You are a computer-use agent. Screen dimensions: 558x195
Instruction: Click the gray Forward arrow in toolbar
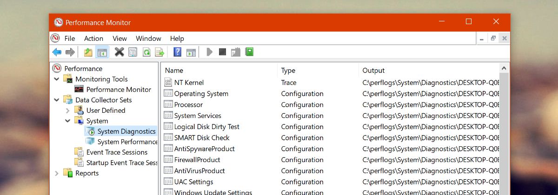[x=70, y=52]
